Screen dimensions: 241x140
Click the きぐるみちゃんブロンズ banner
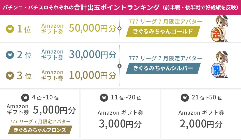click(x=40, y=130)
